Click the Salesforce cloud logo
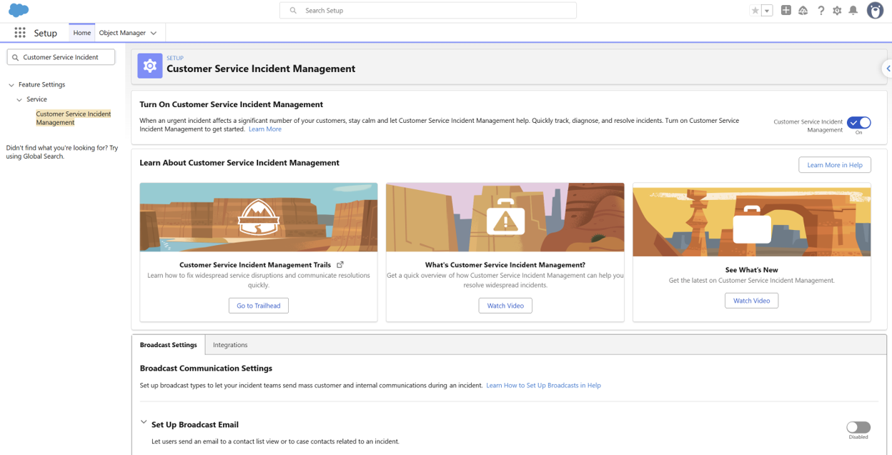The height and width of the screenshot is (455, 892). click(19, 11)
